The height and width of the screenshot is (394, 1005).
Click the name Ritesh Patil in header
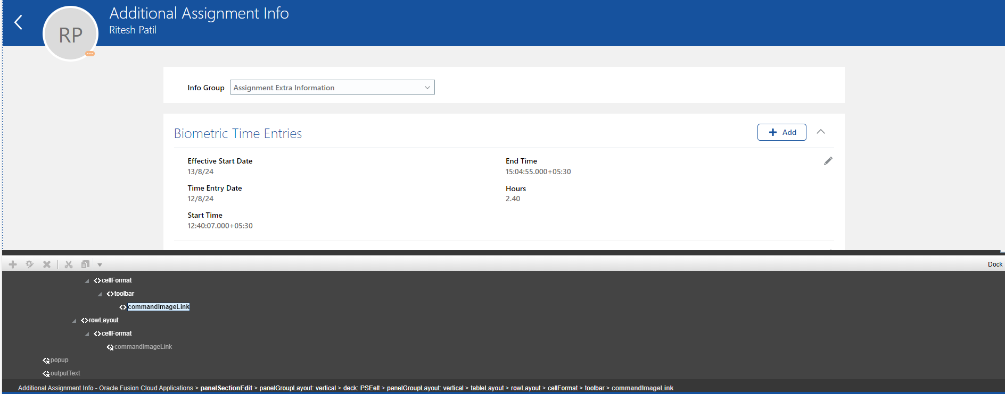point(133,30)
